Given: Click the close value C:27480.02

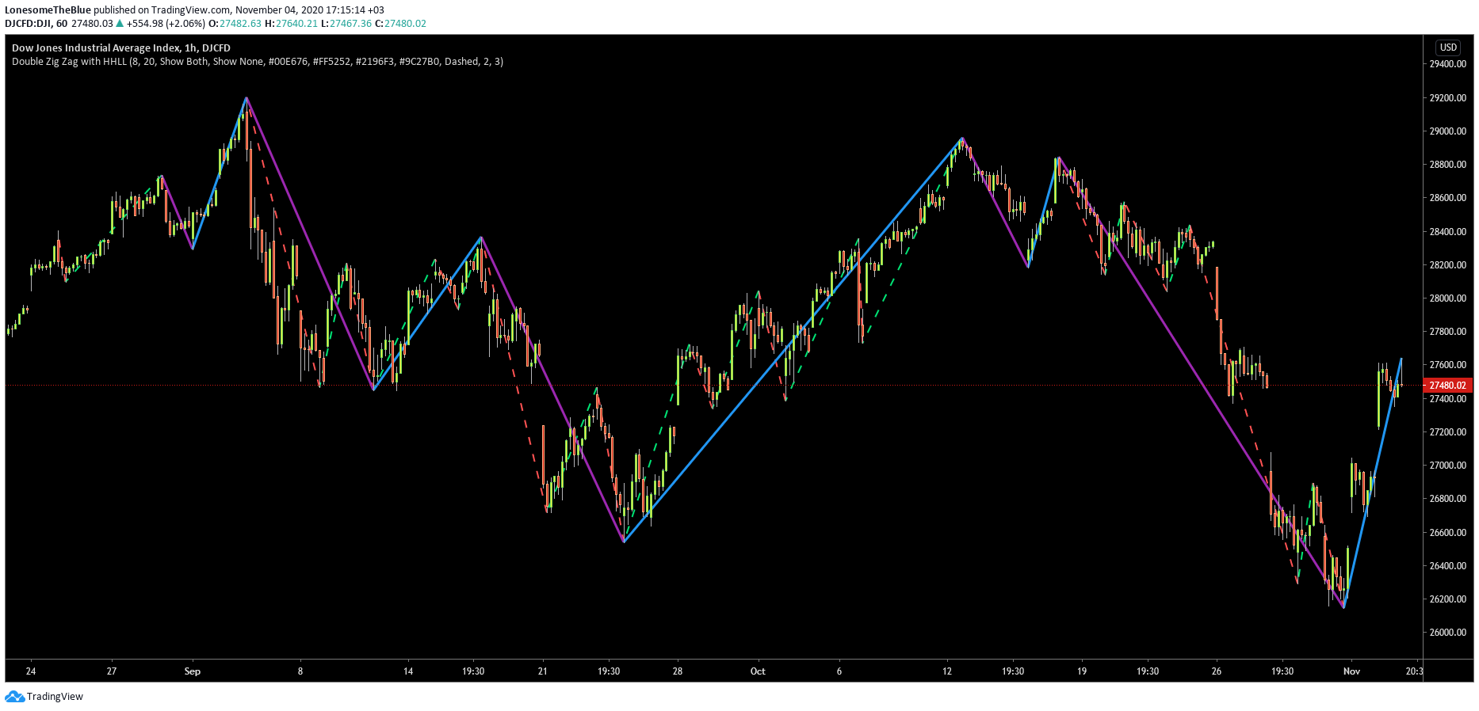Looking at the screenshot, I should pyautogui.click(x=400, y=23).
